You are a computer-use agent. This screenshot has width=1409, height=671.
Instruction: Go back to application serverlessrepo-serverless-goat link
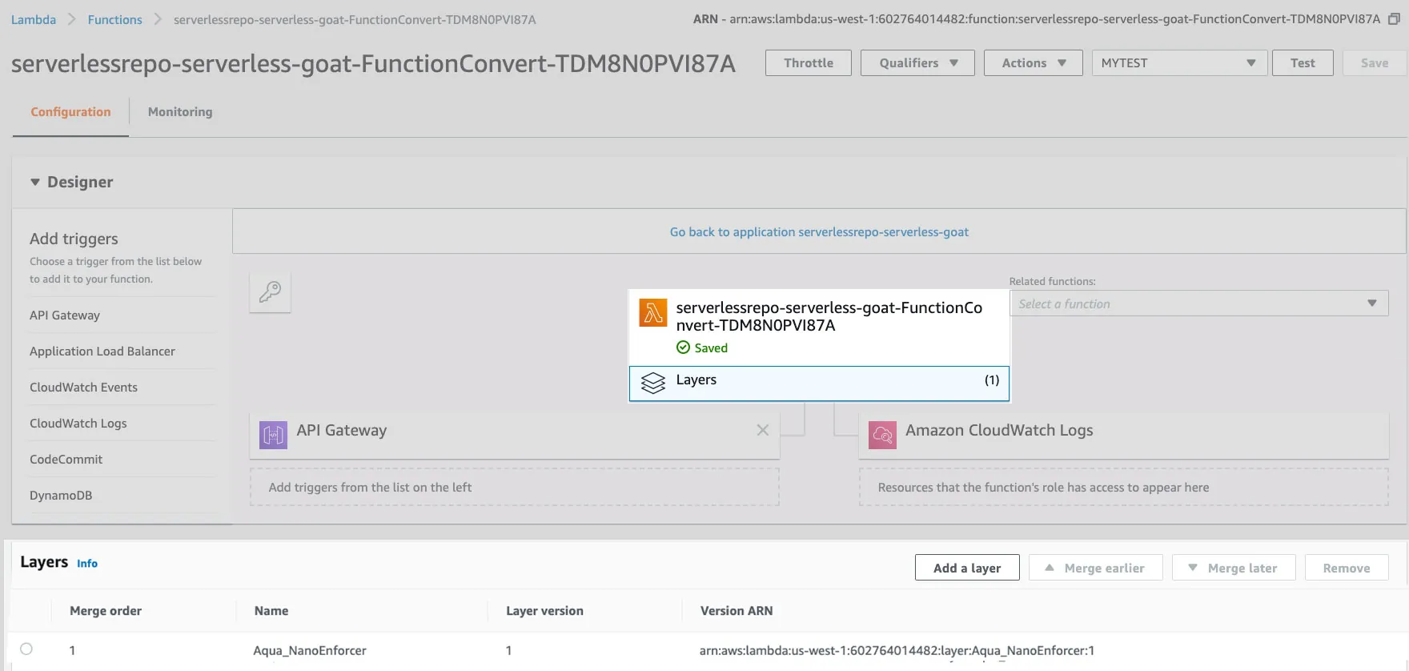pyautogui.click(x=819, y=232)
